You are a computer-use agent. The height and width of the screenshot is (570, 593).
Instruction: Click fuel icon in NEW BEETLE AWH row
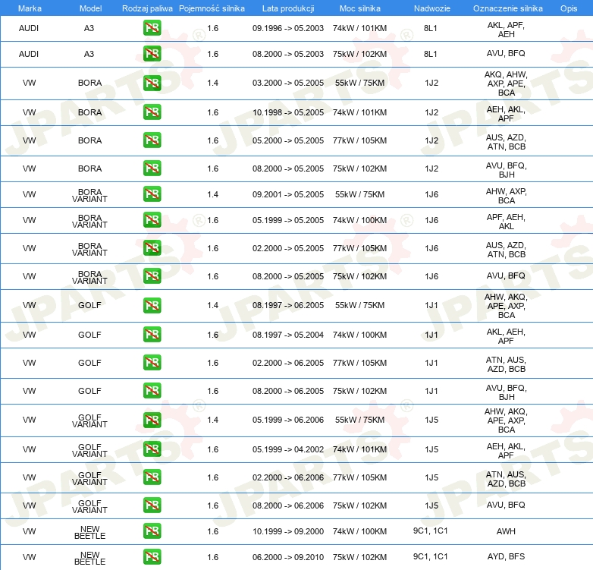pyautogui.click(x=152, y=531)
